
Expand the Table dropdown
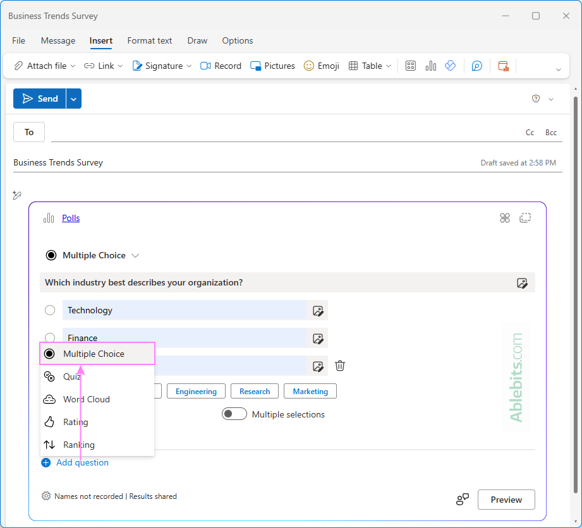(x=389, y=66)
